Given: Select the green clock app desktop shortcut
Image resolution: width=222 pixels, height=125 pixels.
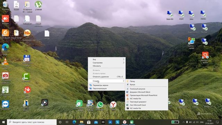Looking at the screenshot, I should pyautogui.click(x=79, y=103).
